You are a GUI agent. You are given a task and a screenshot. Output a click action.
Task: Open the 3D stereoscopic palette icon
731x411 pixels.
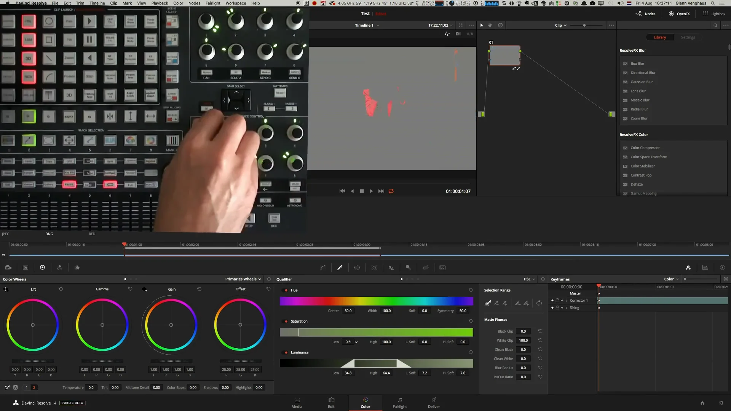pyautogui.click(x=443, y=268)
